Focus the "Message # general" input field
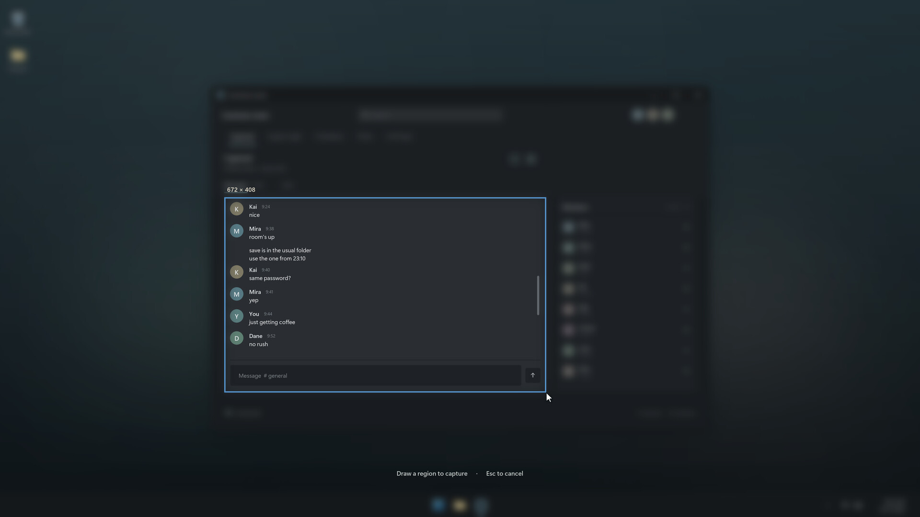 [376, 376]
